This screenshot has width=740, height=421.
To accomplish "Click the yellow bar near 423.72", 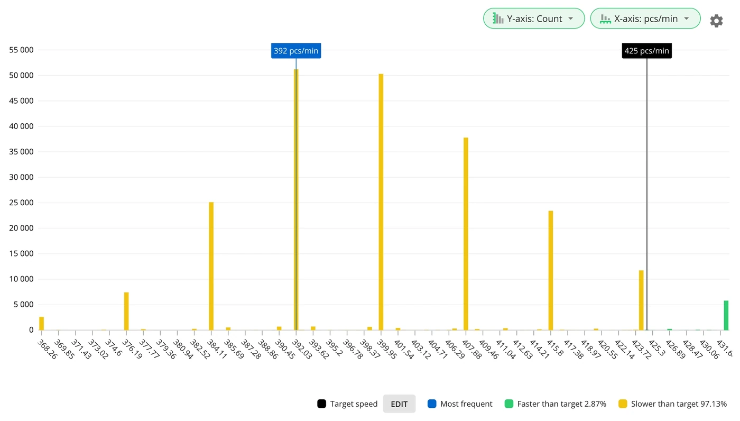I will pyautogui.click(x=641, y=300).
